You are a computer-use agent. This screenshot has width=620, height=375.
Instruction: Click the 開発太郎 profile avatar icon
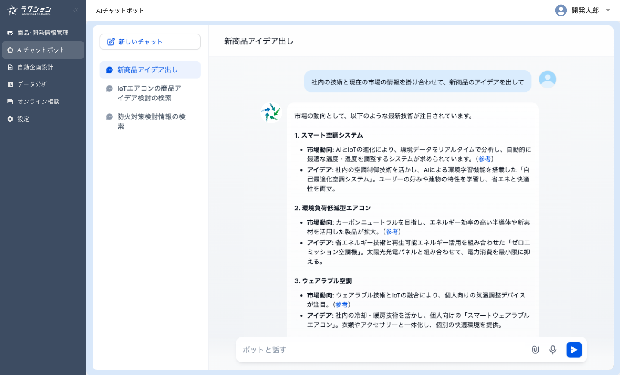(x=561, y=10)
